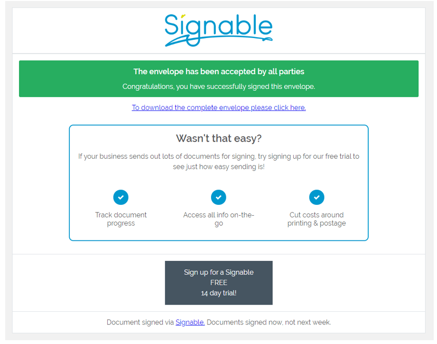Click the yellow dot accent on Signable logo

point(183,16)
